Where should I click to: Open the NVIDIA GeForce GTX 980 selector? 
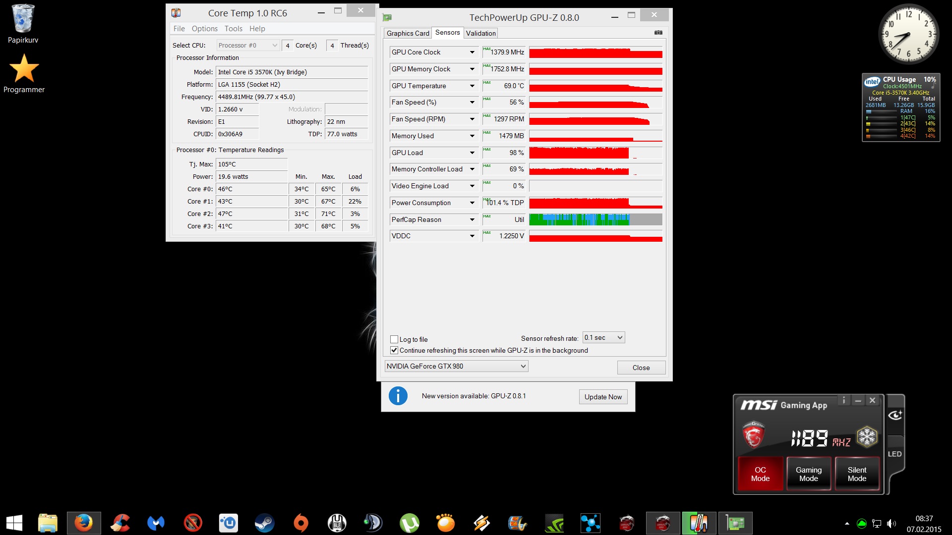(x=456, y=366)
